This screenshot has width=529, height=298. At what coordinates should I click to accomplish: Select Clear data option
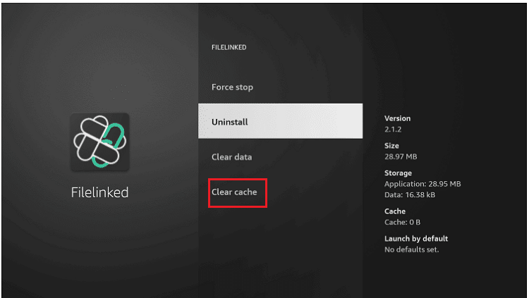point(232,157)
